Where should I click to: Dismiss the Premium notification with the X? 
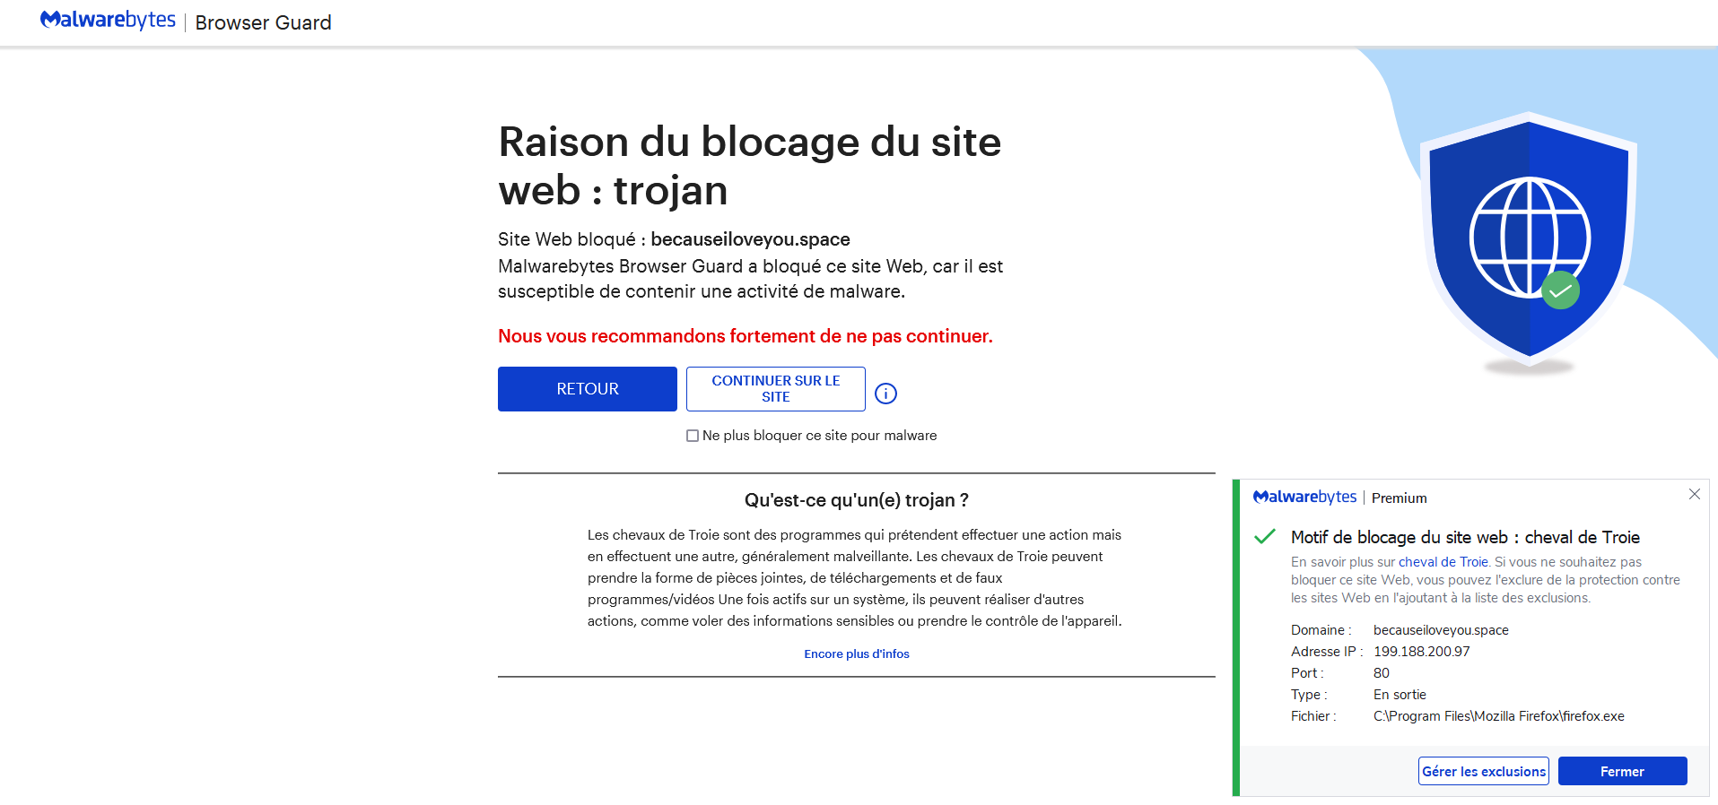[1694, 495]
